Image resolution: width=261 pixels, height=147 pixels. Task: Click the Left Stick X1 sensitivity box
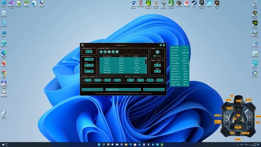click(x=88, y=80)
